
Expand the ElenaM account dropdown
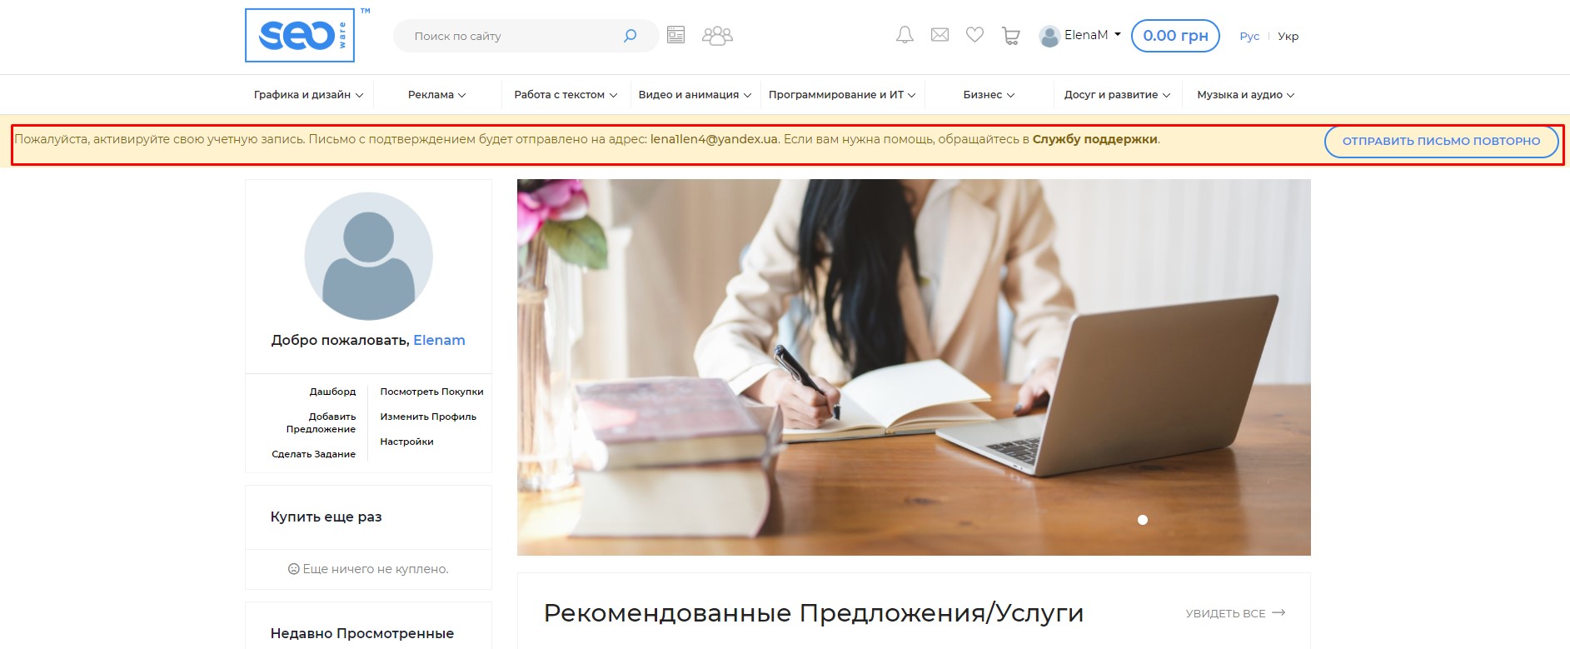[x=1081, y=36]
